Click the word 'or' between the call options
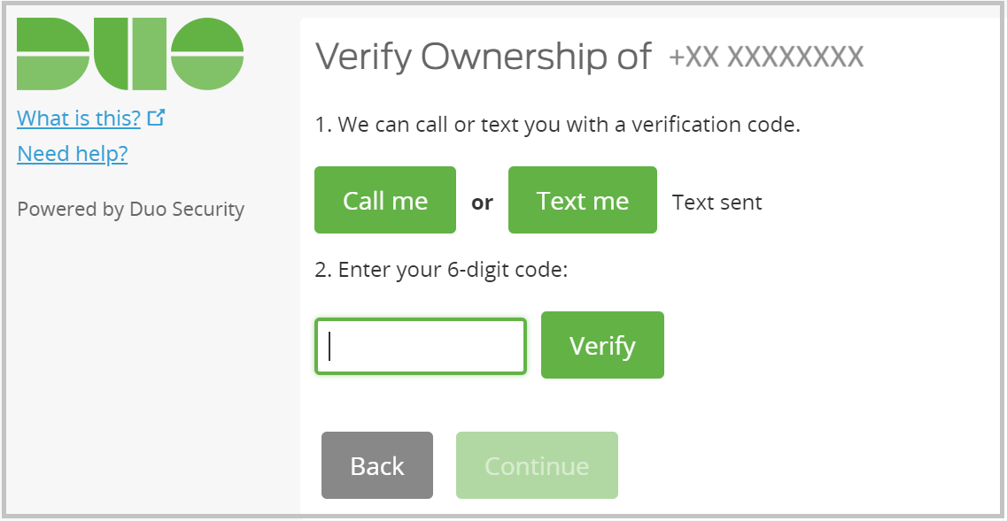Image resolution: width=1007 pixels, height=521 pixels. tap(482, 202)
